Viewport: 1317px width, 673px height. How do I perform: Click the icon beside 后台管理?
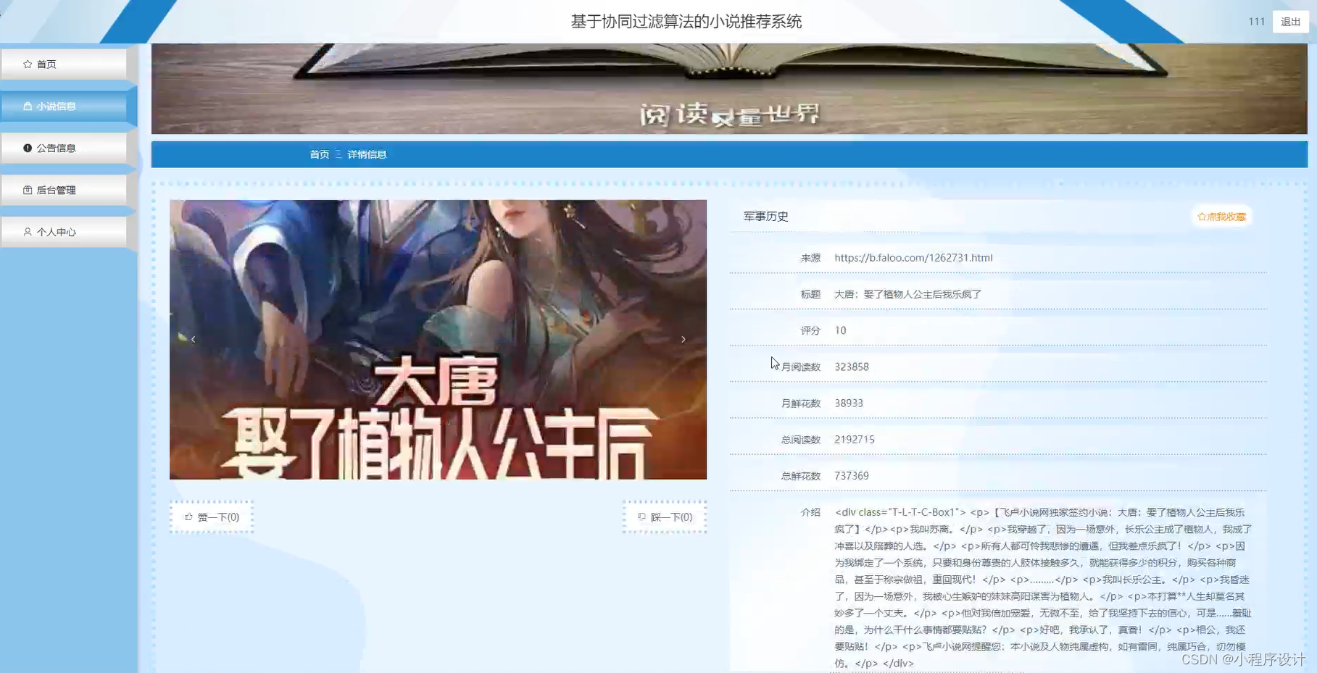[x=28, y=191]
